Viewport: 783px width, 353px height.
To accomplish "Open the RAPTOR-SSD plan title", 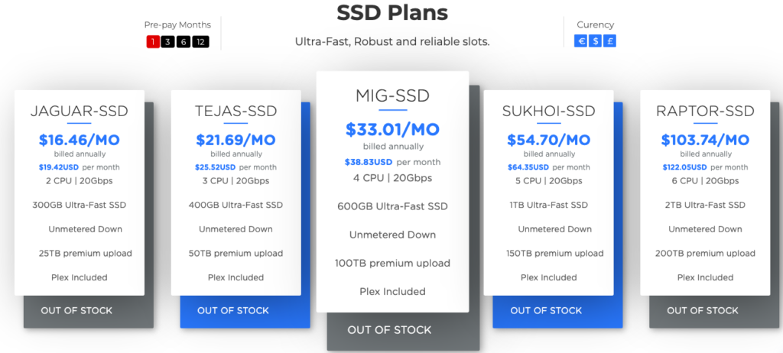I will click(x=705, y=111).
